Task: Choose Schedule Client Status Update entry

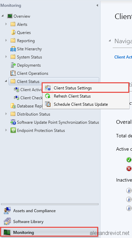Action: pyautogui.click(x=86, y=104)
